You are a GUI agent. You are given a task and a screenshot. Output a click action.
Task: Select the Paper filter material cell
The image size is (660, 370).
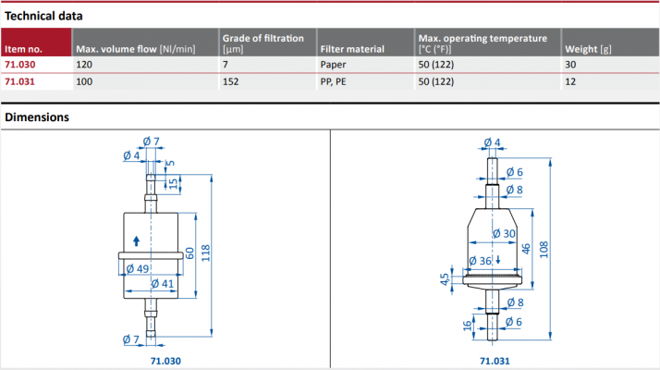click(333, 66)
